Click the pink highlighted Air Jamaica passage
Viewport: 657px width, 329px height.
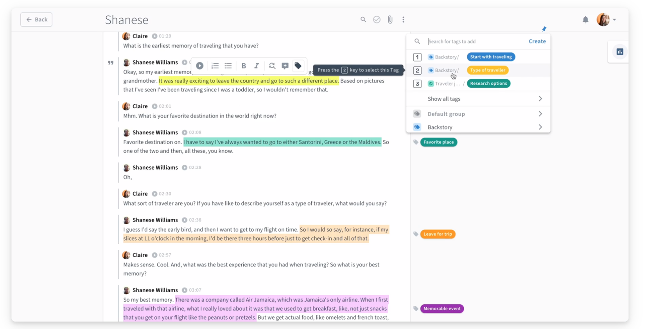[x=256, y=309]
